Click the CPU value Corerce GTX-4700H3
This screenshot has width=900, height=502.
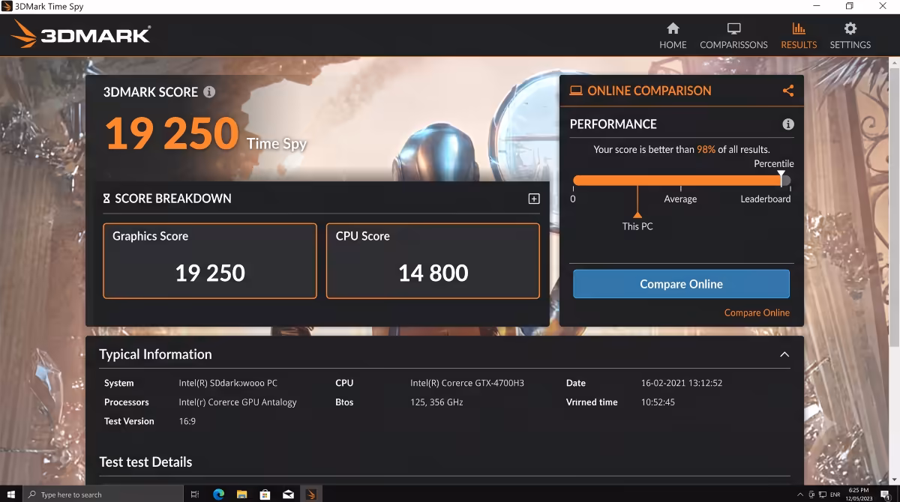[x=467, y=383]
